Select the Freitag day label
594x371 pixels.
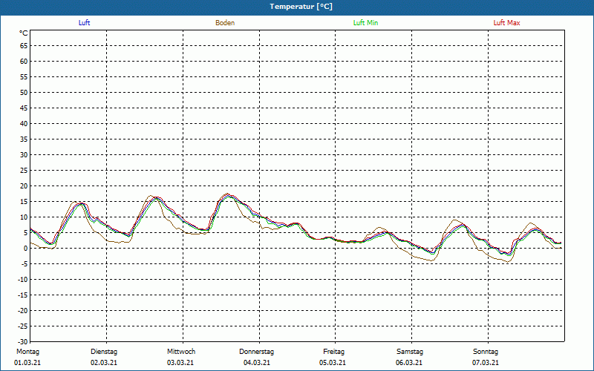pos(333,352)
